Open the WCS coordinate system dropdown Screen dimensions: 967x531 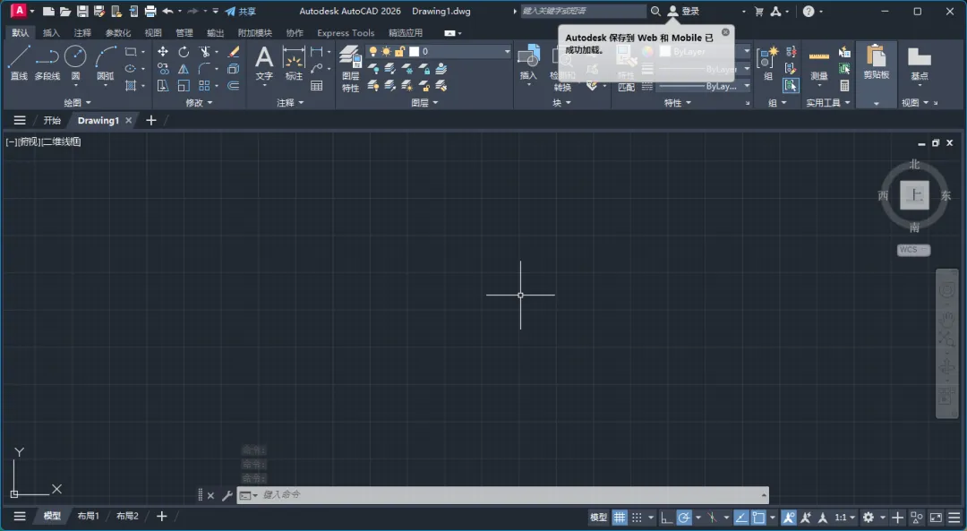(913, 250)
